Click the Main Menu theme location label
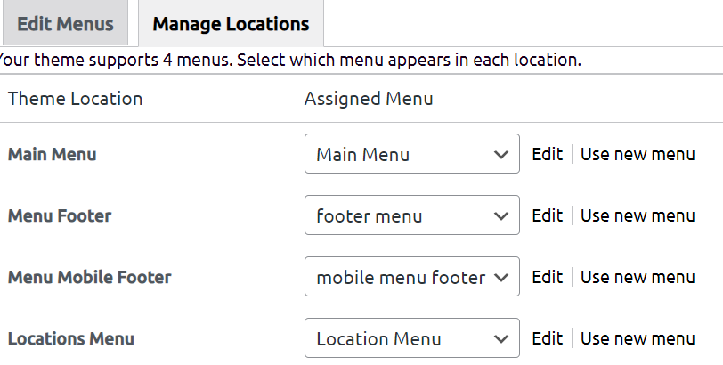Screen dimensions: 723x365 click(x=52, y=154)
